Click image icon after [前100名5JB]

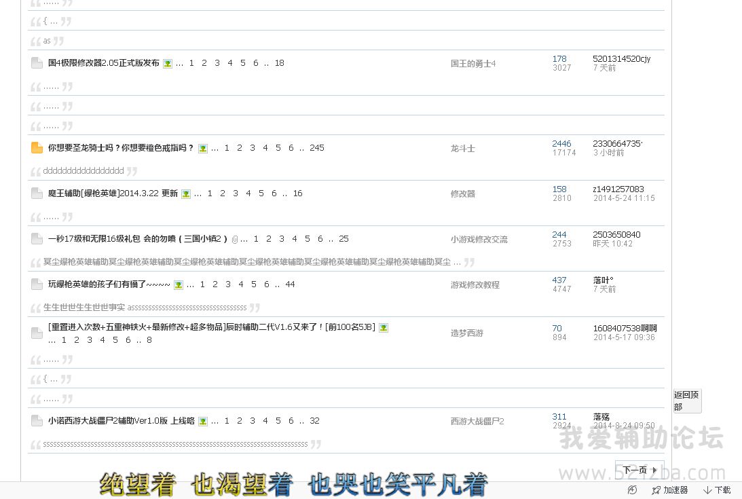[384, 328]
